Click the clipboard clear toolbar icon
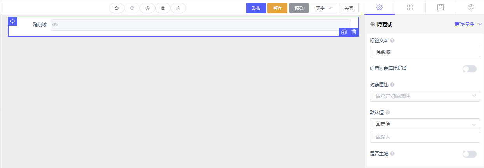484x168 pixels. pos(163,8)
